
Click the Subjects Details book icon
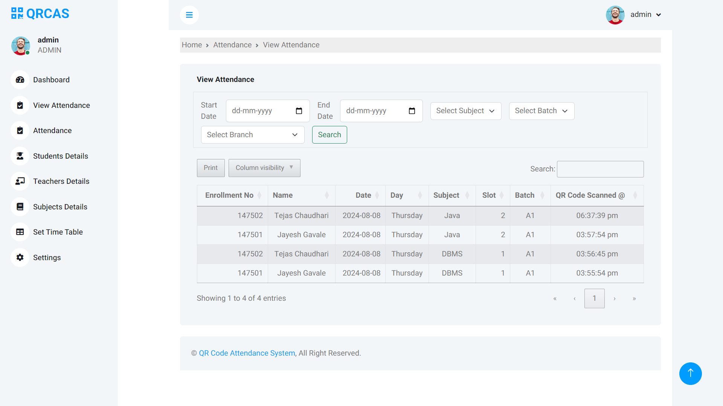[x=20, y=207]
